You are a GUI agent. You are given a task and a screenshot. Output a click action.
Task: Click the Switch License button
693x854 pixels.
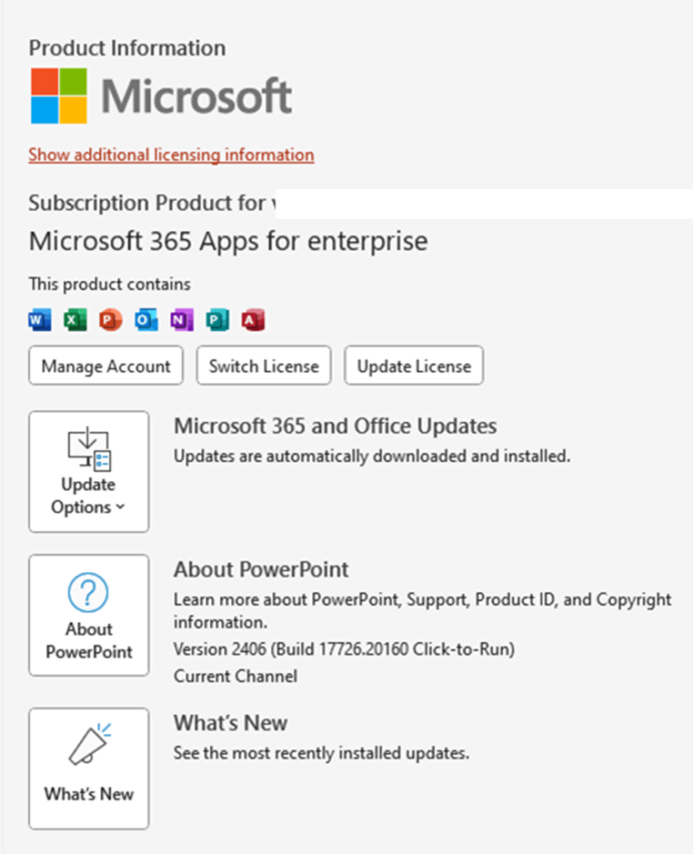(x=264, y=366)
